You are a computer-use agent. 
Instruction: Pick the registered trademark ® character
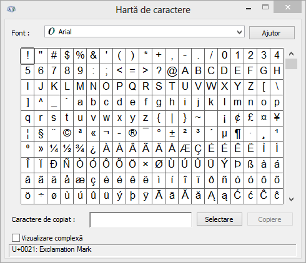[132, 134]
